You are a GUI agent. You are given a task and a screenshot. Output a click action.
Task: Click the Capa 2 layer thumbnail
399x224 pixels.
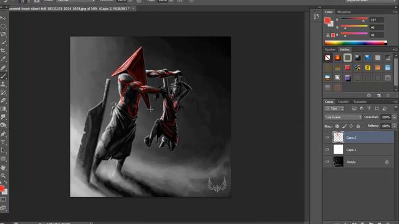(338, 138)
